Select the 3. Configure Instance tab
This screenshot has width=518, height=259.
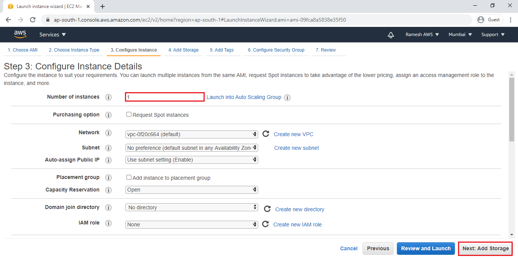point(134,50)
